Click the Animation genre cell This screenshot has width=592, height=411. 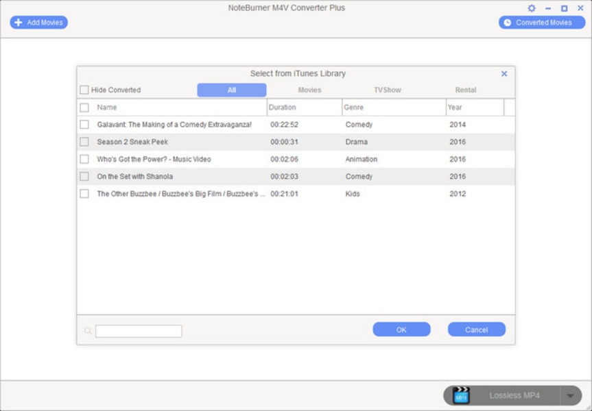click(x=362, y=159)
